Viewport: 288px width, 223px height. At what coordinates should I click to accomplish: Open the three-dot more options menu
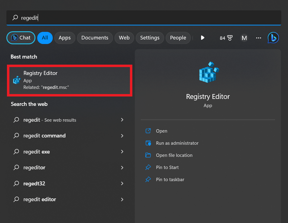pos(258,38)
